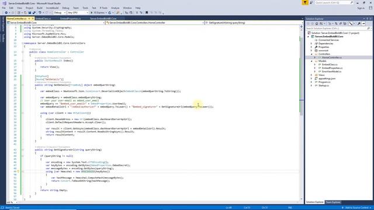Toggle Show All Files in Solution Explorer
This screenshot has height=210, width=374.
click(345, 23)
